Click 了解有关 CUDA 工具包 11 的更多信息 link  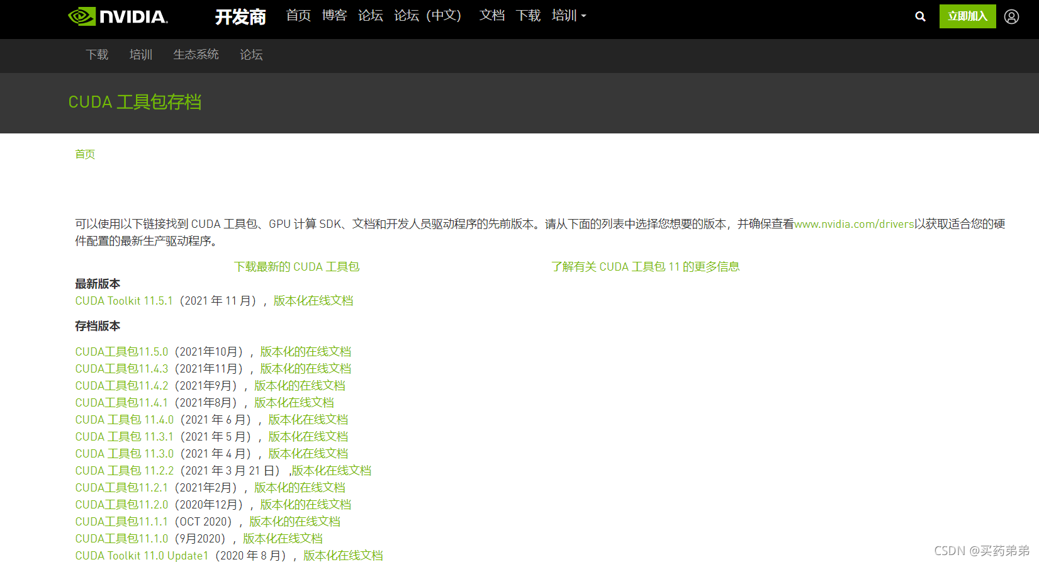click(x=645, y=267)
